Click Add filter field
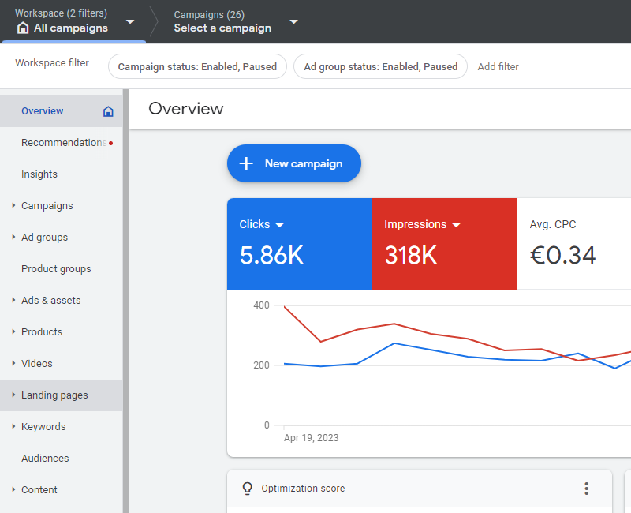The height and width of the screenshot is (513, 631). pyautogui.click(x=498, y=67)
